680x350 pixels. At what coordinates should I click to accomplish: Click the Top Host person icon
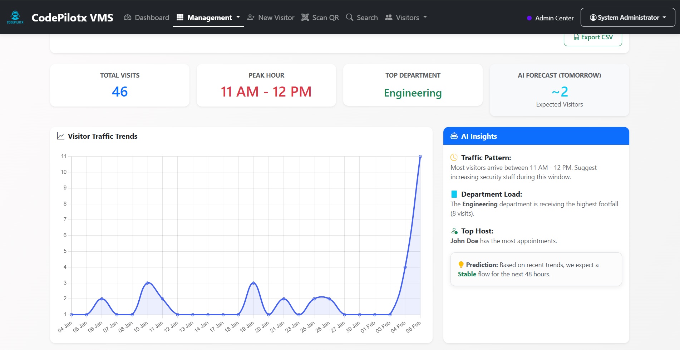coord(454,231)
